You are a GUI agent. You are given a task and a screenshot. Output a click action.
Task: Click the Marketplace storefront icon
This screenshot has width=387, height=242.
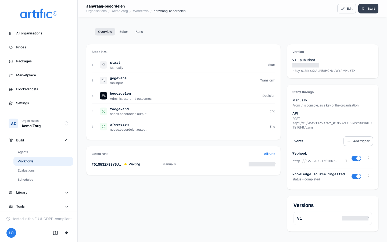pyautogui.click(x=11, y=75)
